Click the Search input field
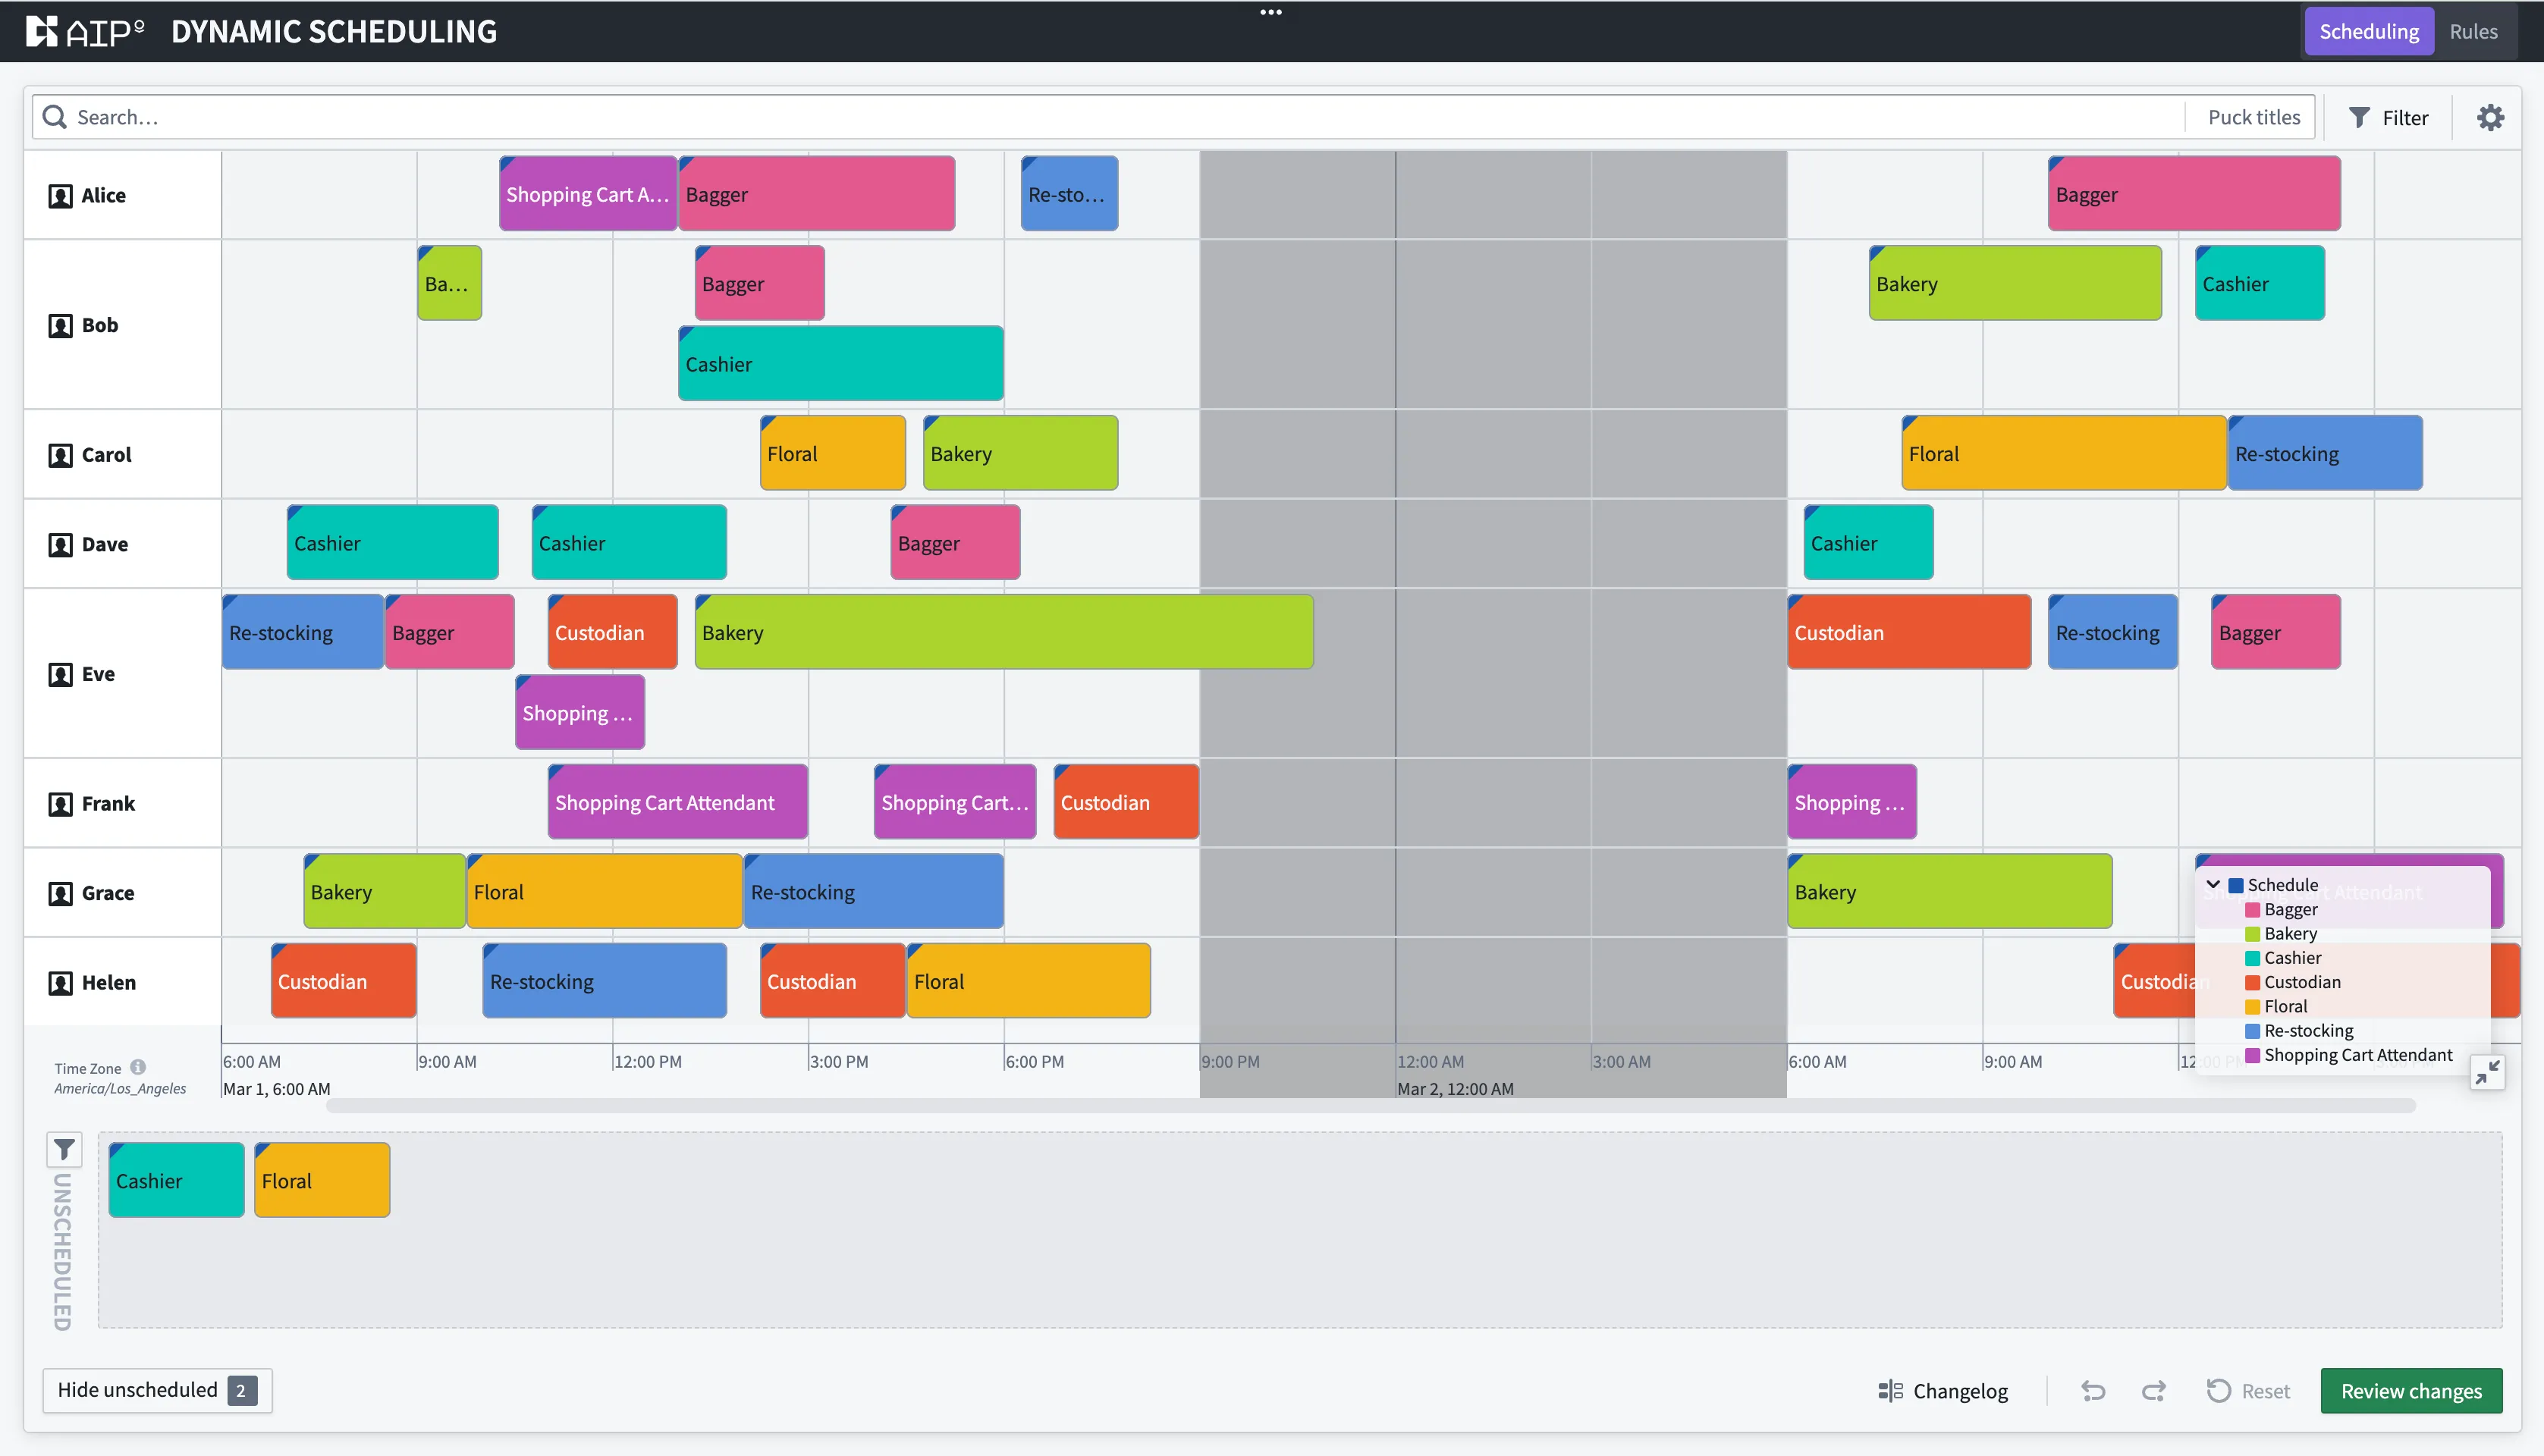 point(1100,118)
